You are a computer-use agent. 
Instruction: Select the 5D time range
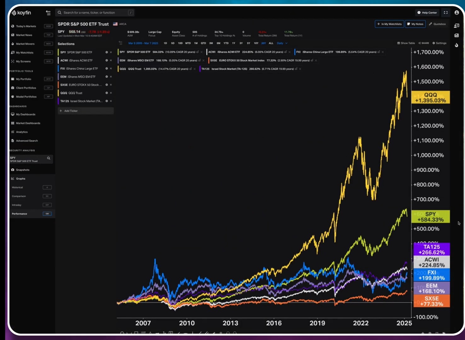coord(173,43)
